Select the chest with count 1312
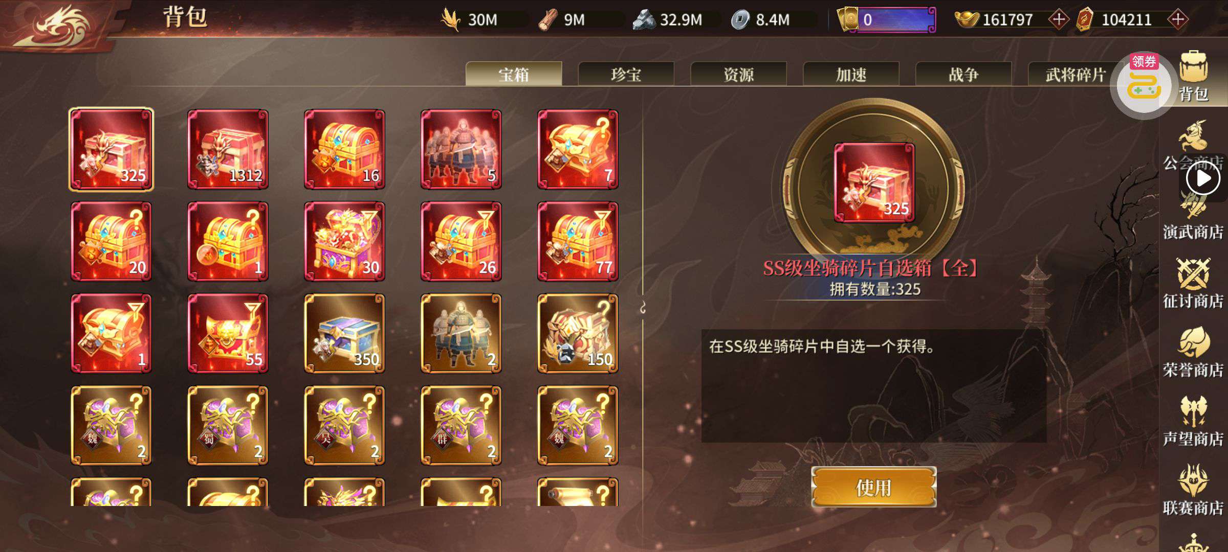The height and width of the screenshot is (552, 1228). click(228, 149)
